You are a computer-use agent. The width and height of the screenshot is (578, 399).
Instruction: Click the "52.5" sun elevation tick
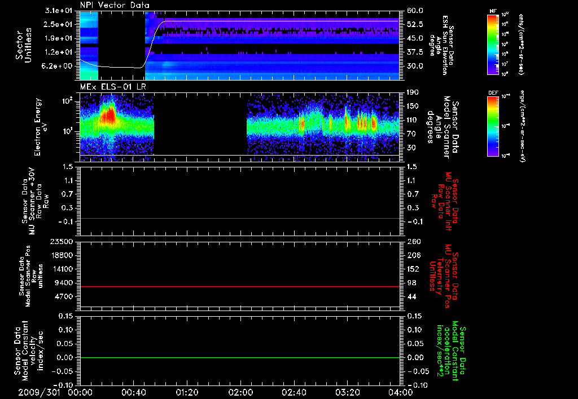(x=415, y=24)
